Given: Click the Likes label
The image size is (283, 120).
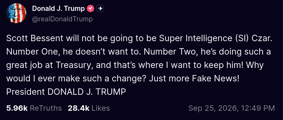Looking at the screenshot, I should [101, 108].
